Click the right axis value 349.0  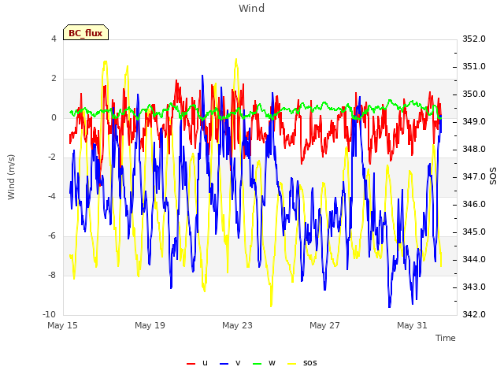pyautogui.click(x=474, y=122)
